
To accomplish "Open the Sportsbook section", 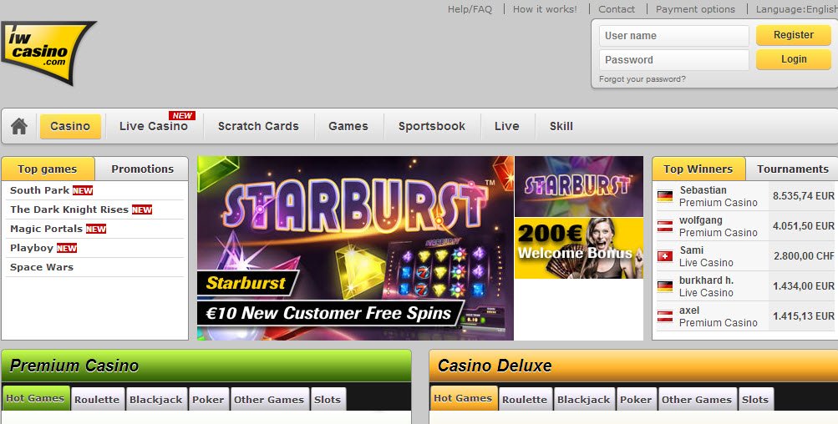I will click(432, 127).
